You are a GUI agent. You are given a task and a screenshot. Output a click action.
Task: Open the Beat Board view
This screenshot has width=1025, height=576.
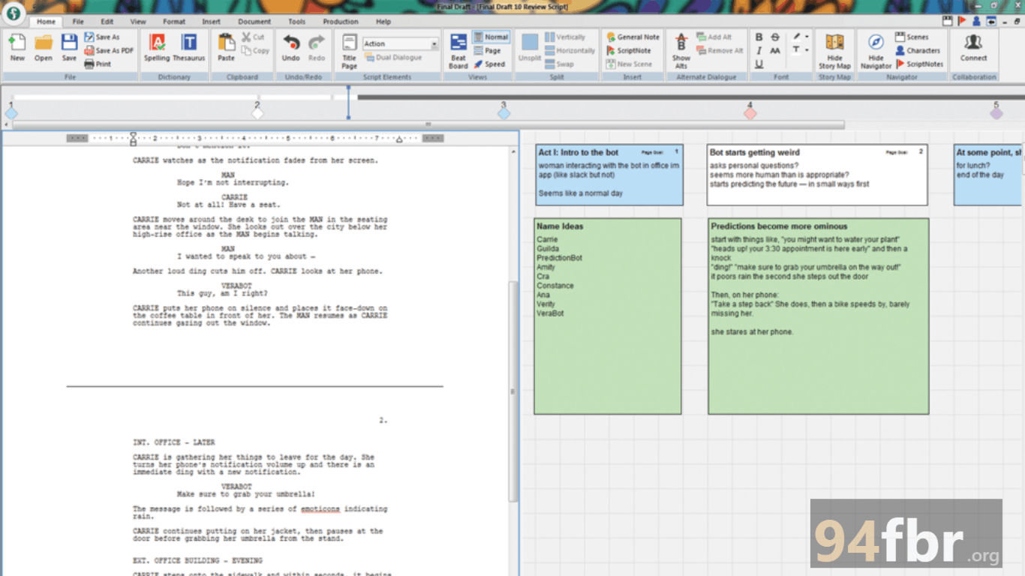coord(458,51)
